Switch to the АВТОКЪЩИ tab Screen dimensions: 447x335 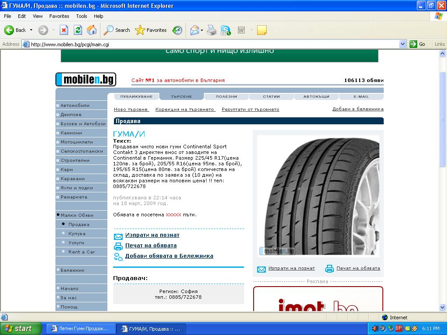[x=316, y=96]
